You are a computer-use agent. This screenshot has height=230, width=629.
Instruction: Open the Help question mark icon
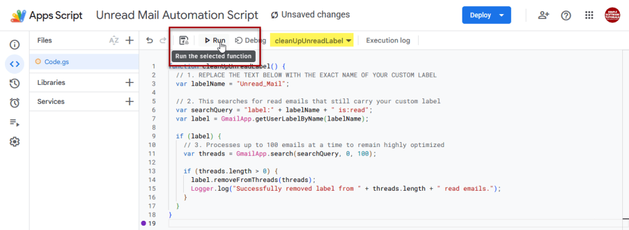[566, 15]
